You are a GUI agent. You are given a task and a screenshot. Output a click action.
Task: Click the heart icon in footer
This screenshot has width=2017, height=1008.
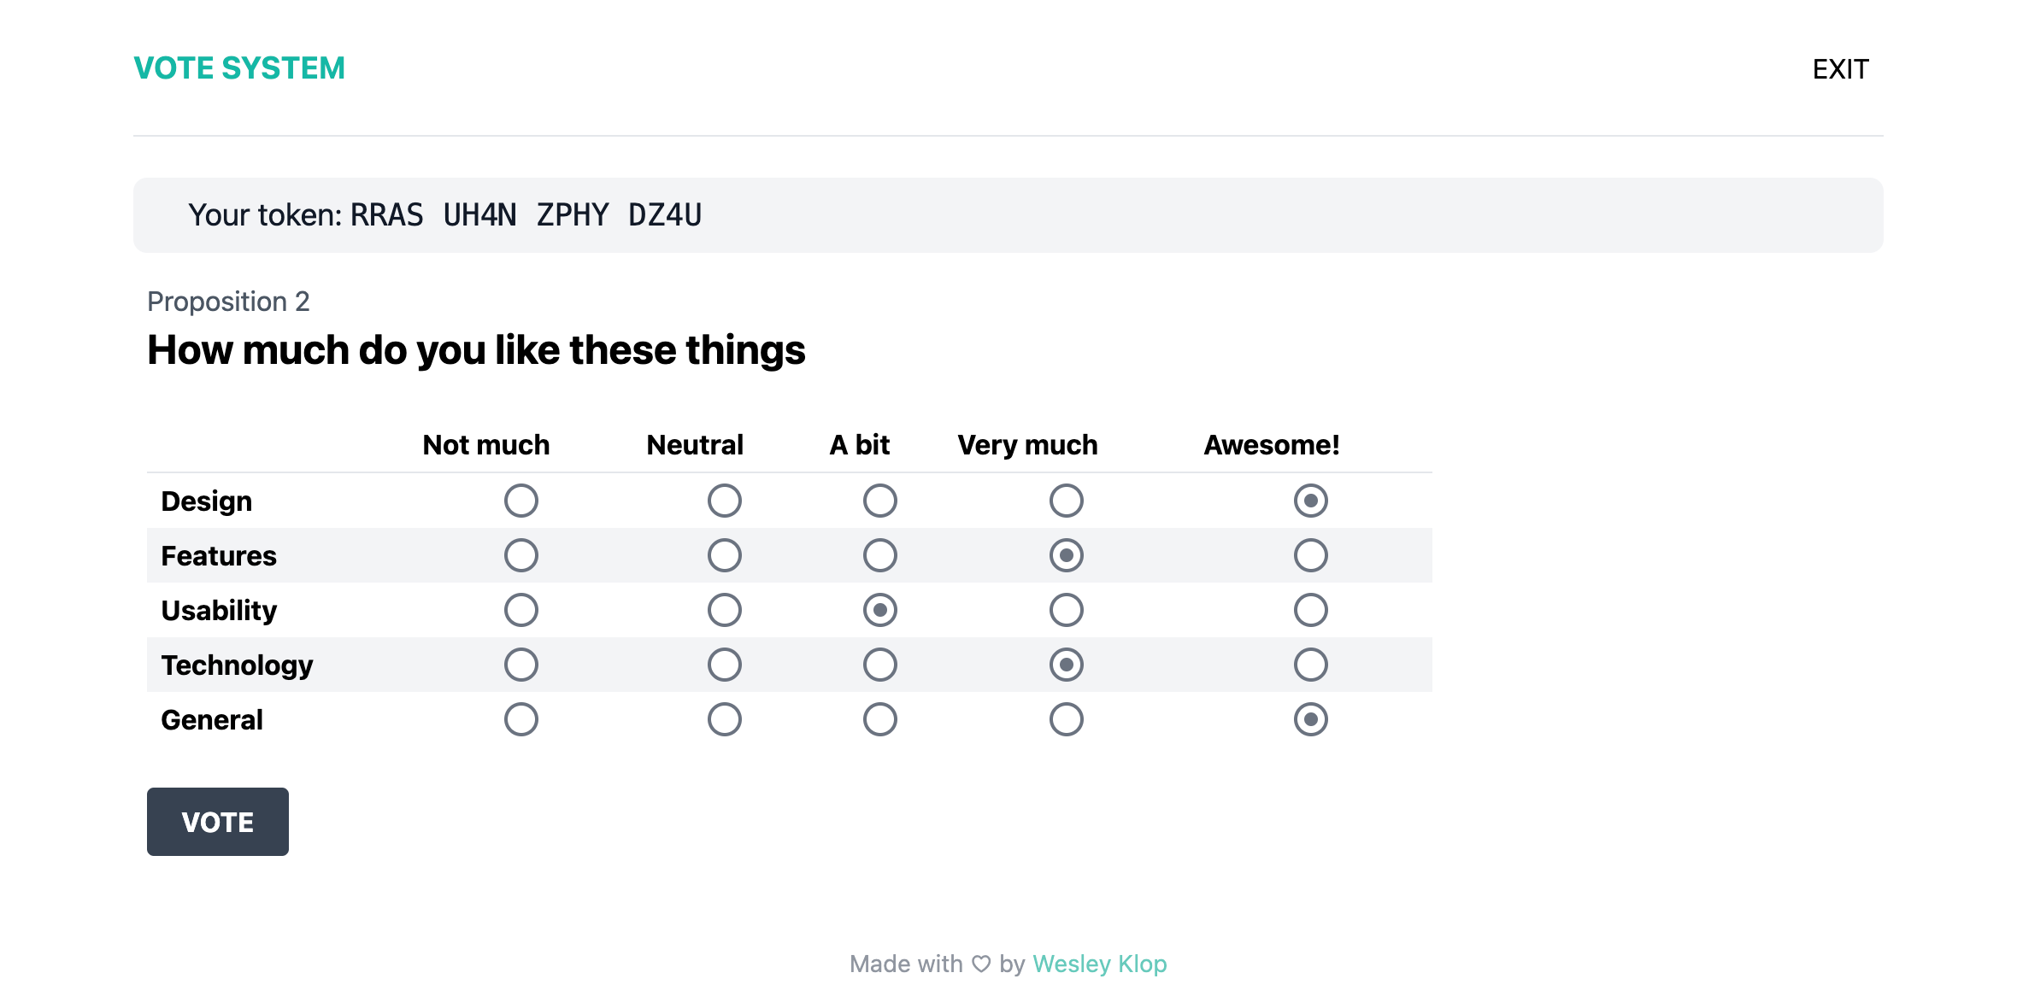coord(981,964)
